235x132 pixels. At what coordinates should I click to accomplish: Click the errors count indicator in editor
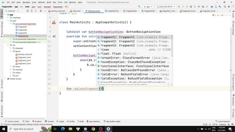(x=214, y=15)
